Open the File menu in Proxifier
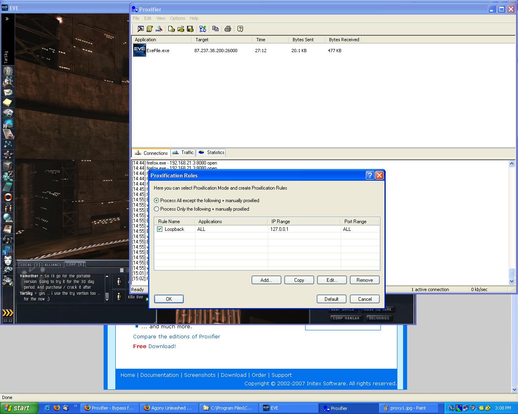This screenshot has height=414, width=518. coord(136,18)
